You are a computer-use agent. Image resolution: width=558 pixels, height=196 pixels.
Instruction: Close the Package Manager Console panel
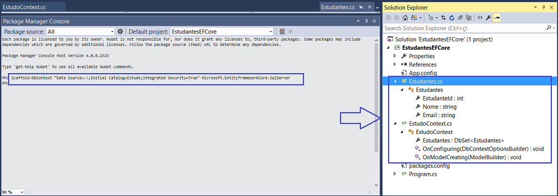coord(374,22)
